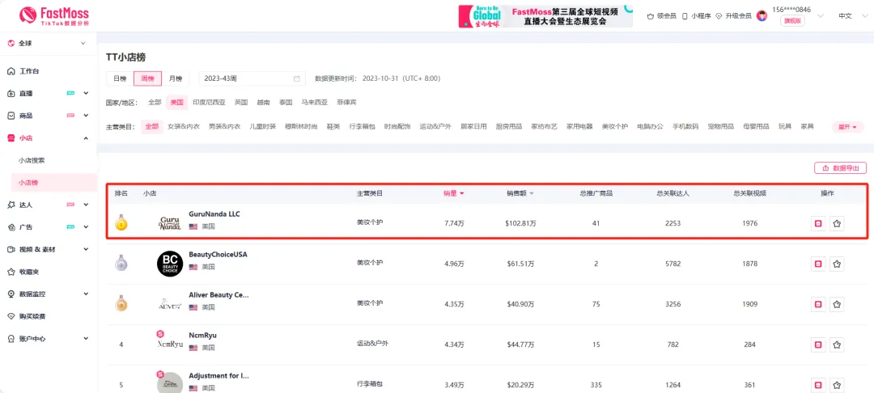Click the 直播 camera icon in sidebar
Screen dimensions: 874x393
pyautogui.click(x=11, y=94)
